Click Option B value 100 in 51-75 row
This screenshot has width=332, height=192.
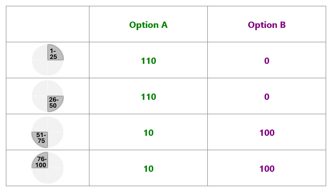click(x=267, y=133)
